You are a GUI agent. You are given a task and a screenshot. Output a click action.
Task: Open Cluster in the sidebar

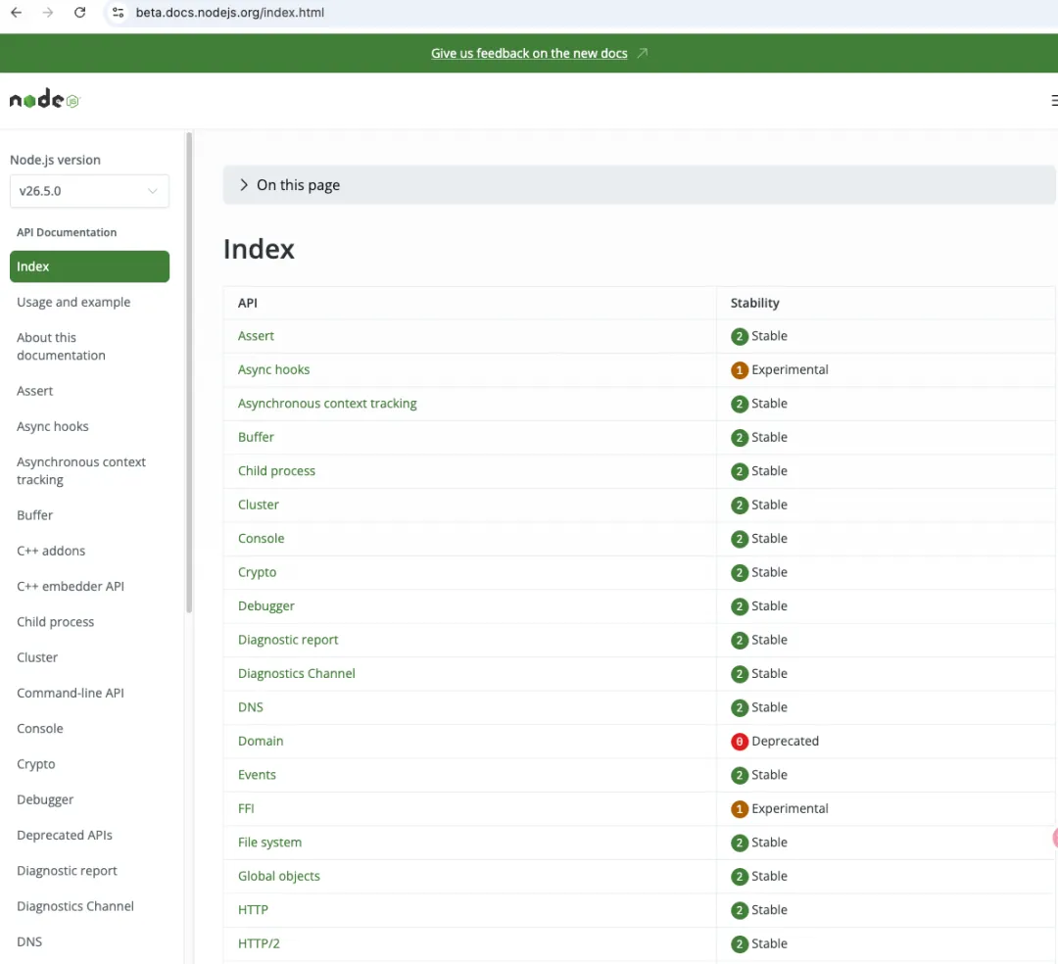(37, 657)
